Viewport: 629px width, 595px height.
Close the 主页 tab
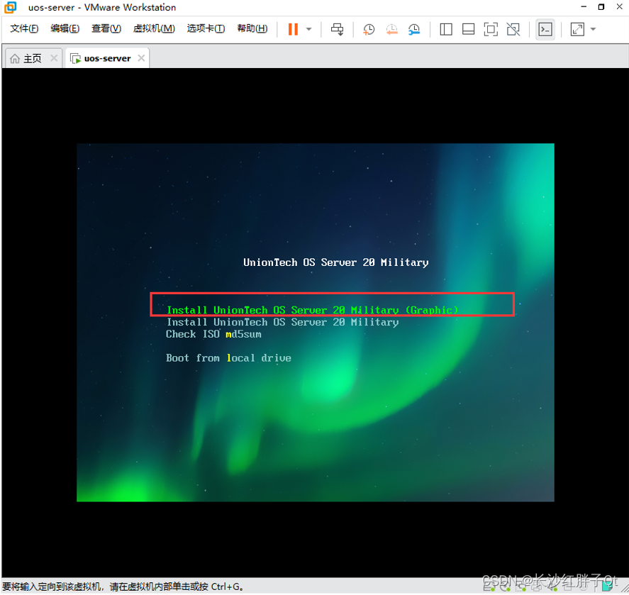(x=54, y=58)
